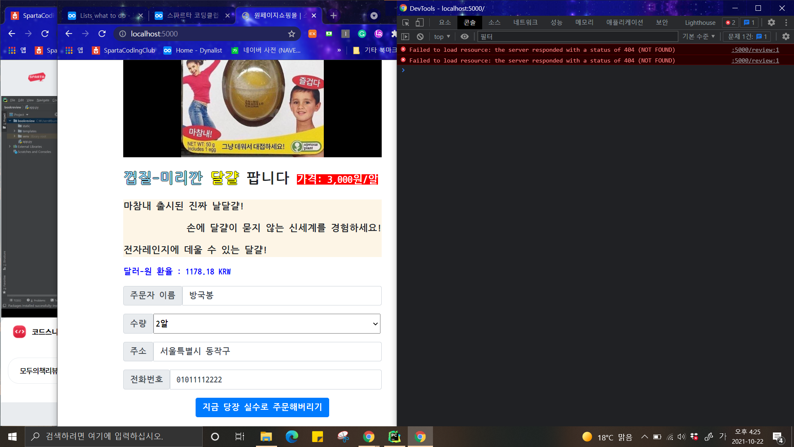The width and height of the screenshot is (794, 447).
Task: Reload the localhost:5000 page
Action: tap(102, 34)
